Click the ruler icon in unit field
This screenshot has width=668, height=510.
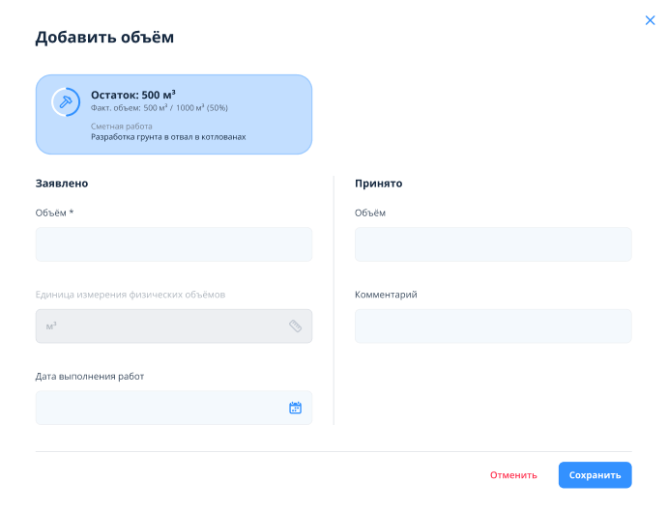click(295, 326)
